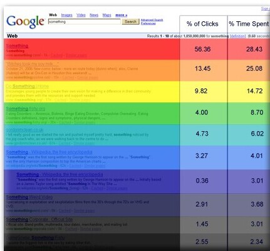Open 'Something Corporate : Official Site' result
Screen dimensions: 270x251
point(39,219)
